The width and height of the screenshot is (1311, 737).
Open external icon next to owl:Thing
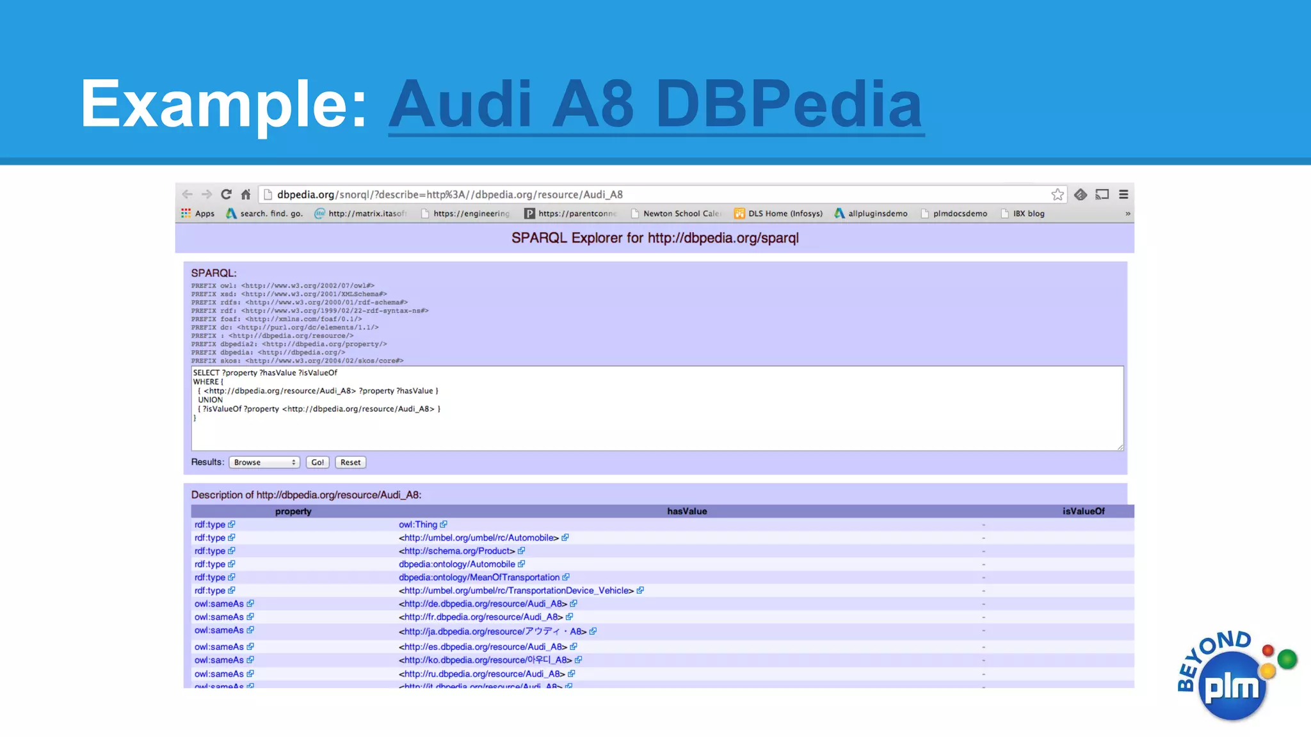point(444,525)
